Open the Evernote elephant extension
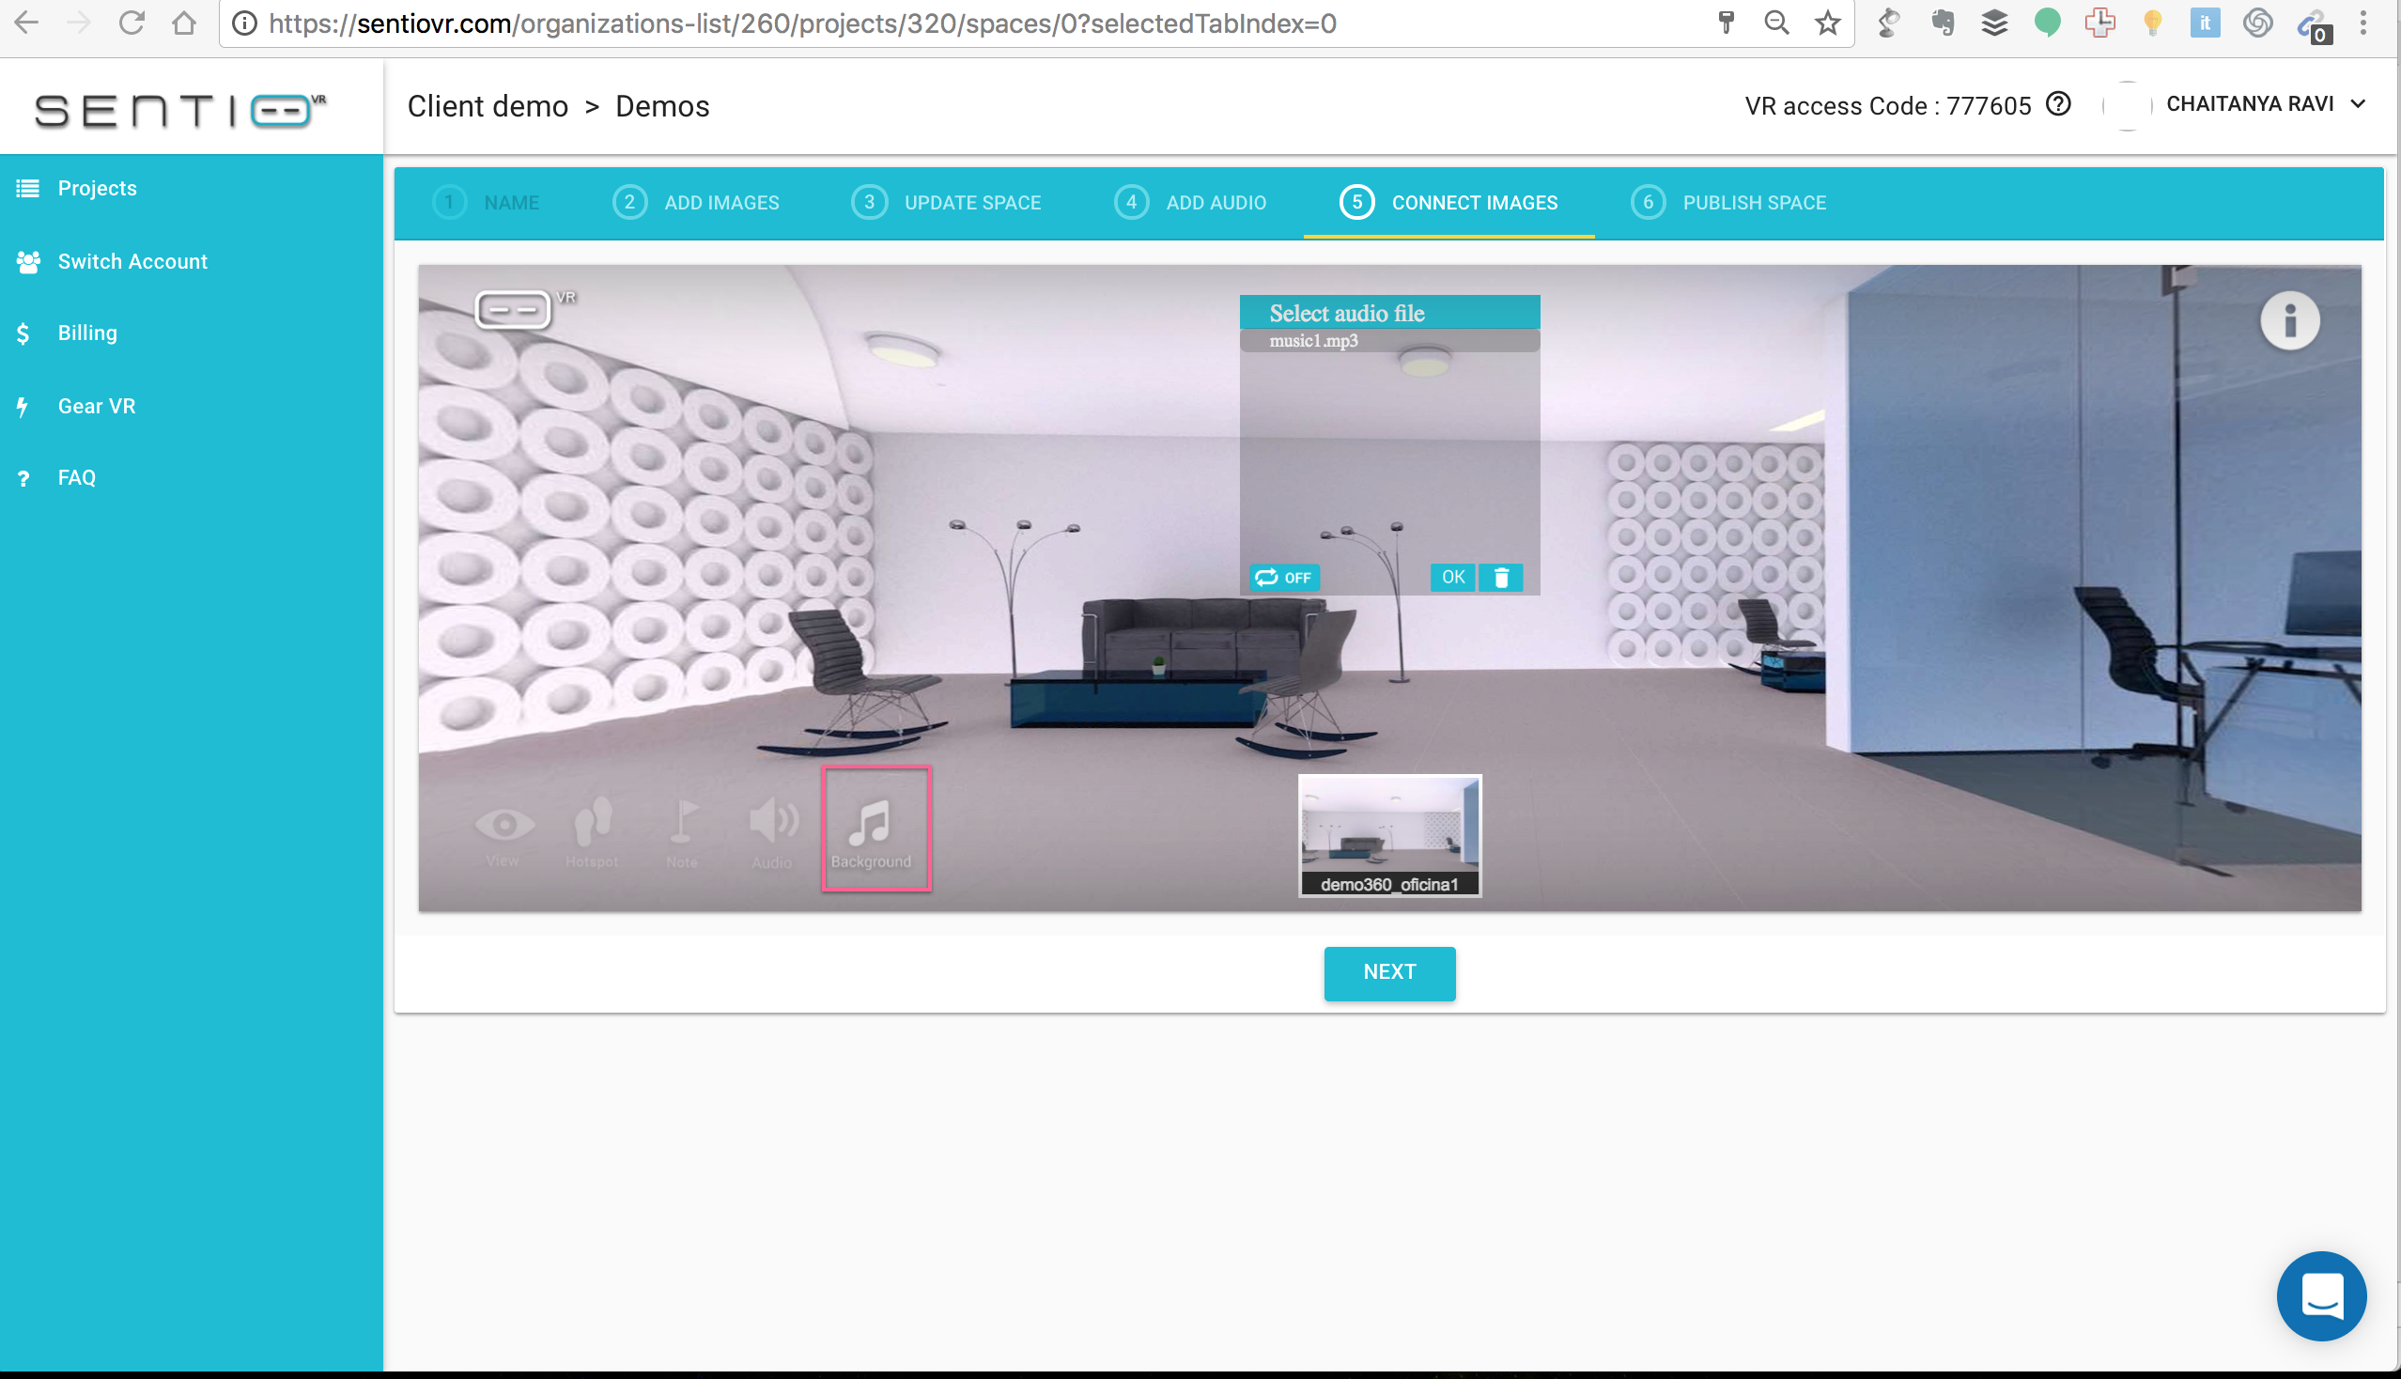 (x=1943, y=23)
